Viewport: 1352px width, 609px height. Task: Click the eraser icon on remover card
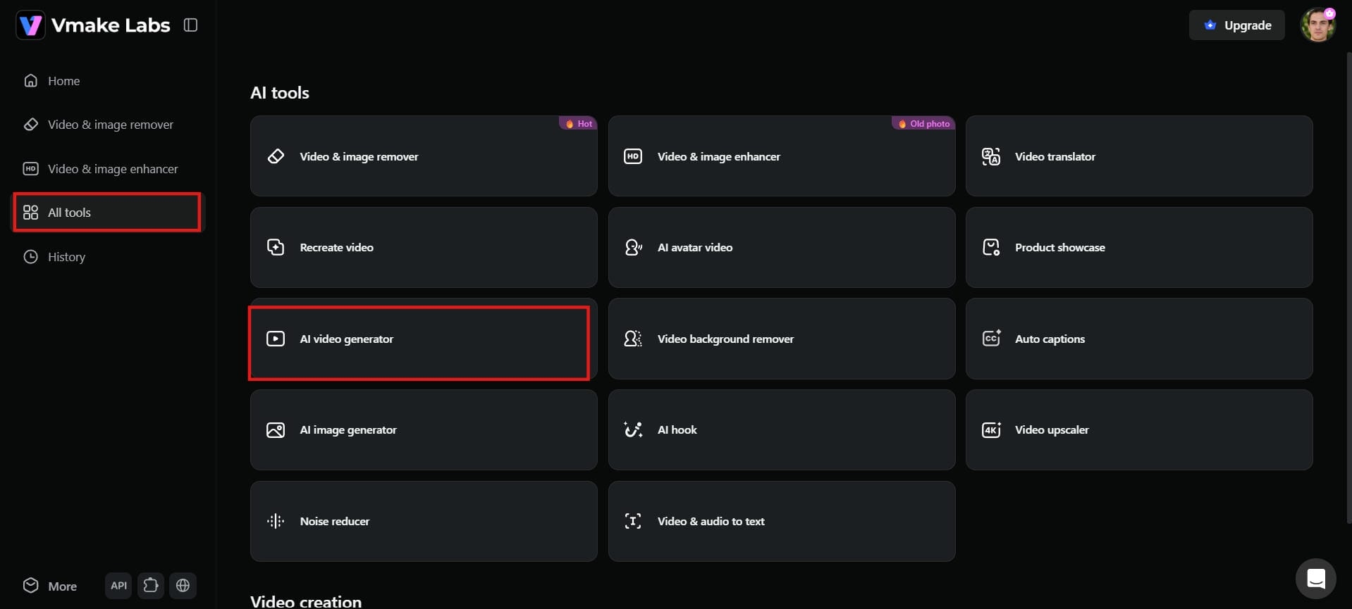click(x=276, y=156)
